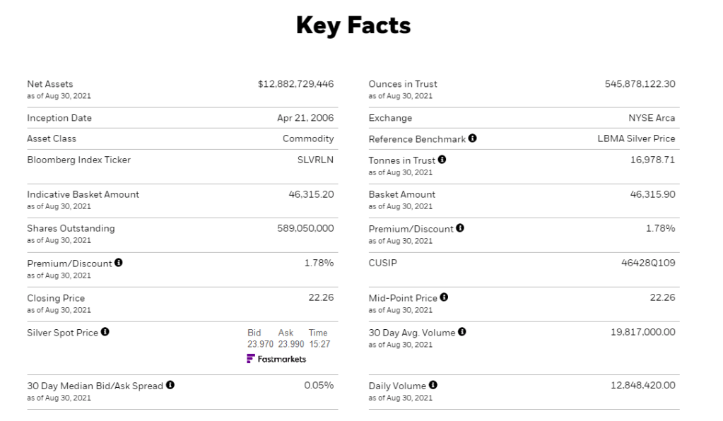Image resolution: width=723 pixels, height=421 pixels.
Task: Click the CUSIP number 46428Q109
Action: click(x=647, y=263)
